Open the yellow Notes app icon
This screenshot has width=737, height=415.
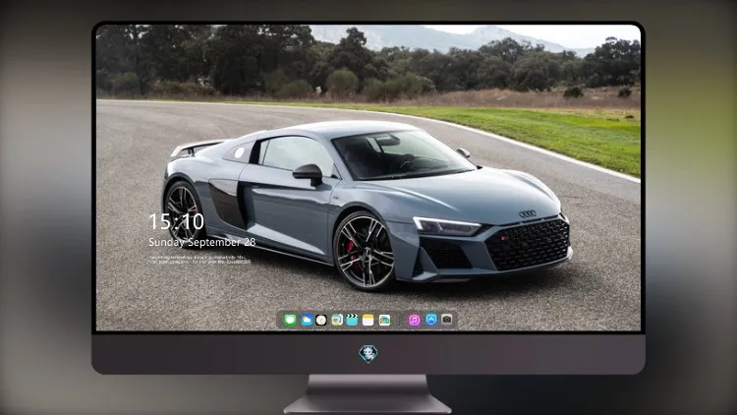(368, 321)
